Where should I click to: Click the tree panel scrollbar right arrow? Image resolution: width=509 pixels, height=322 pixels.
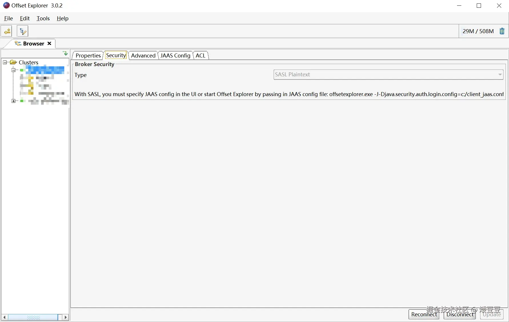(x=66, y=317)
